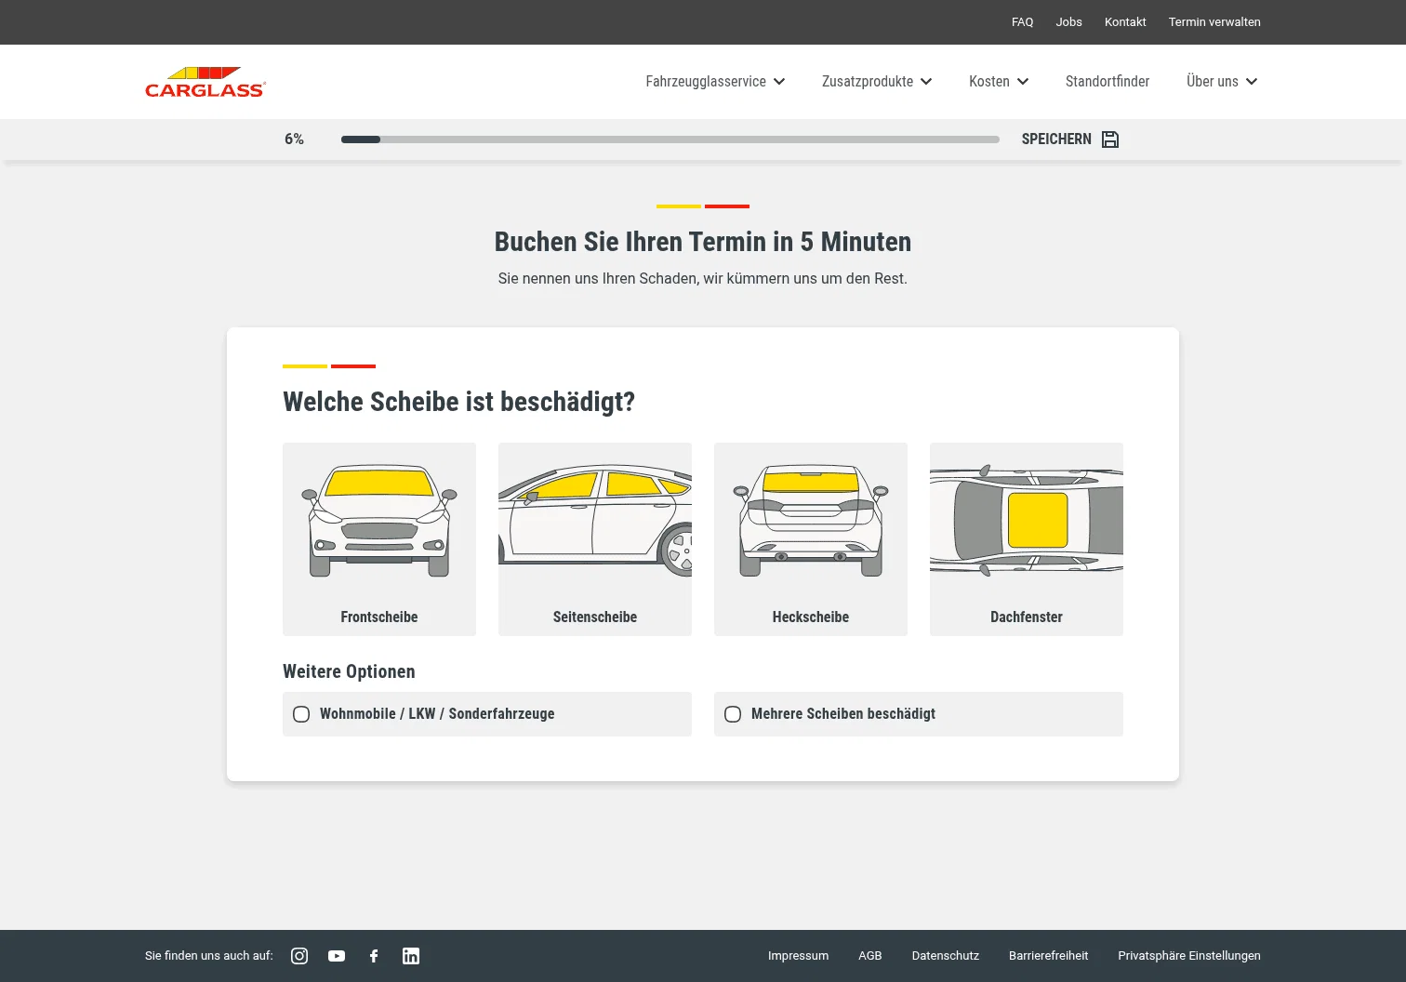Open the Jobs page
Screen dimensions: 1406x982
1069,22
